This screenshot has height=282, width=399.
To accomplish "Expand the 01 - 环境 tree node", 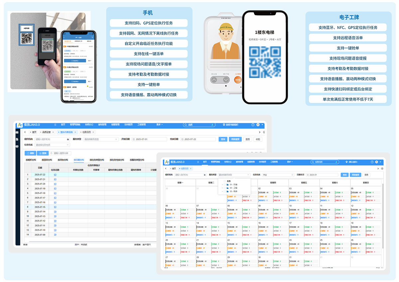I will 222,184.
